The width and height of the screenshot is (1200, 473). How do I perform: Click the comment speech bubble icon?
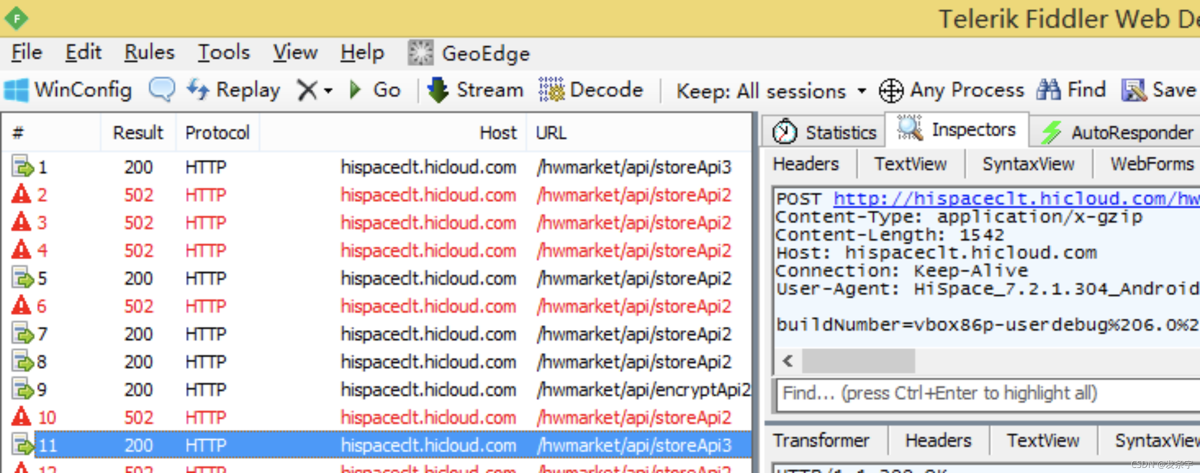[162, 89]
